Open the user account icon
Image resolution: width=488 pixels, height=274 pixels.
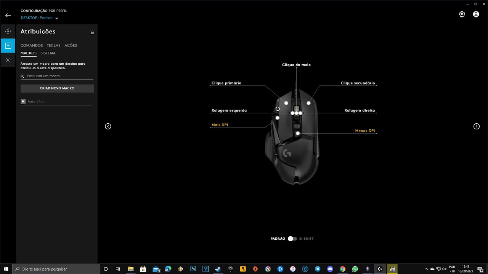476,14
